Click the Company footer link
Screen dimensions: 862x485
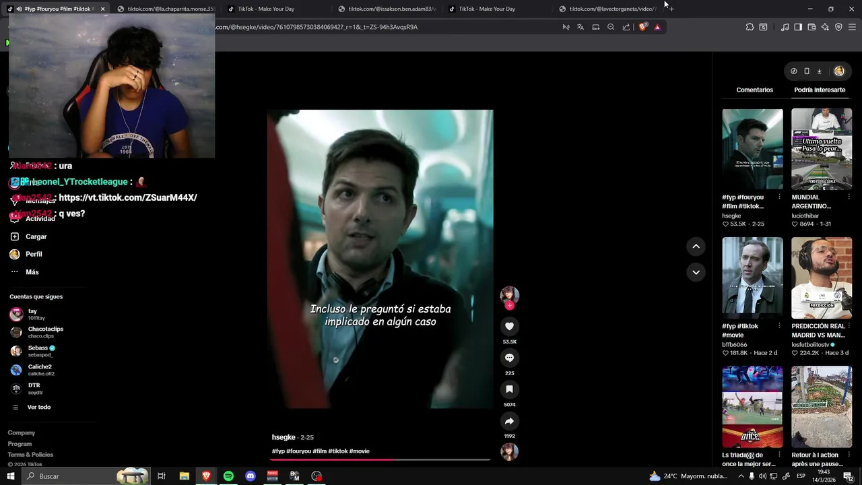[22, 432]
